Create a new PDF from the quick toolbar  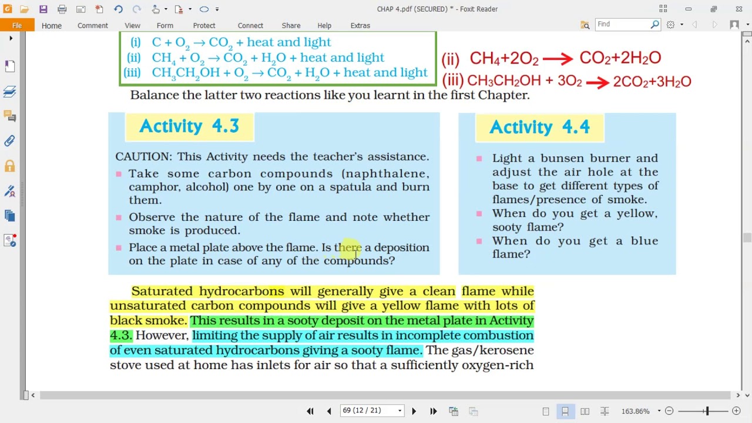[99, 9]
